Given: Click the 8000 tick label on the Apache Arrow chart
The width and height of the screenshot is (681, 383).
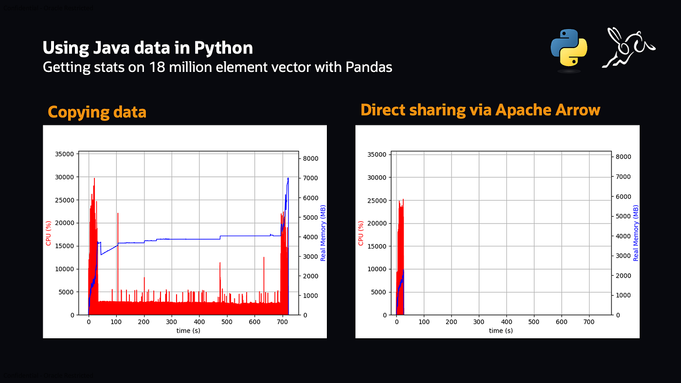Looking at the screenshot, I should pos(623,157).
